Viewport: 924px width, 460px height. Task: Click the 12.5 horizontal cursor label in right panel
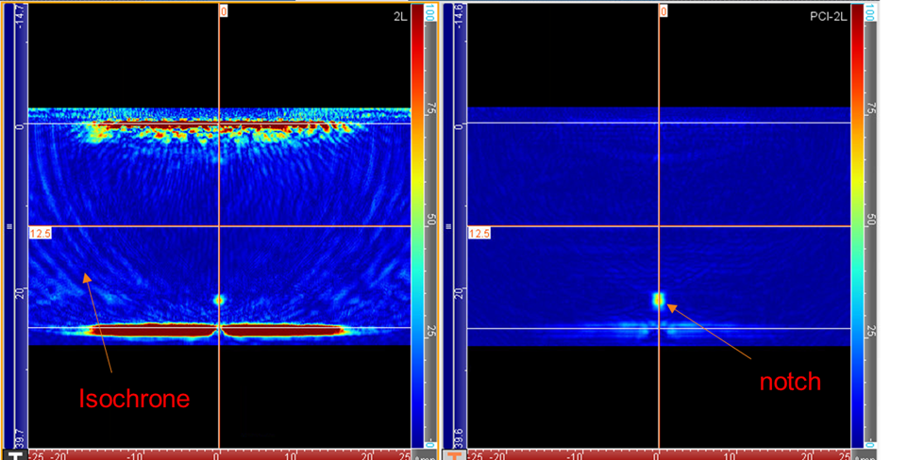point(479,232)
